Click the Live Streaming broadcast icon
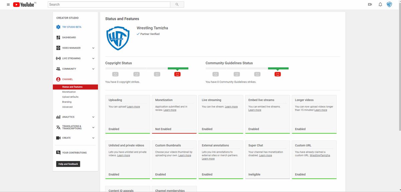Viewport: 401px width, 192px height. pyautogui.click(x=58, y=58)
